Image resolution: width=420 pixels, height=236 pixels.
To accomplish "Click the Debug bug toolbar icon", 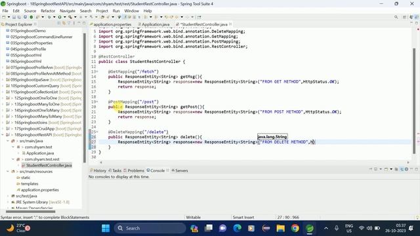I will tap(49, 17).
